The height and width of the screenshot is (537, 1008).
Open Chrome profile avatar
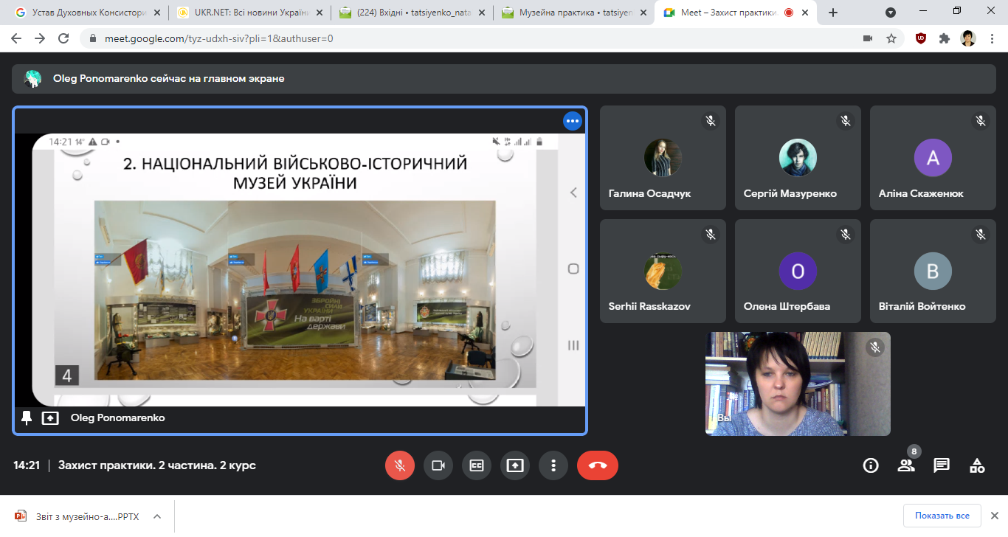click(968, 38)
